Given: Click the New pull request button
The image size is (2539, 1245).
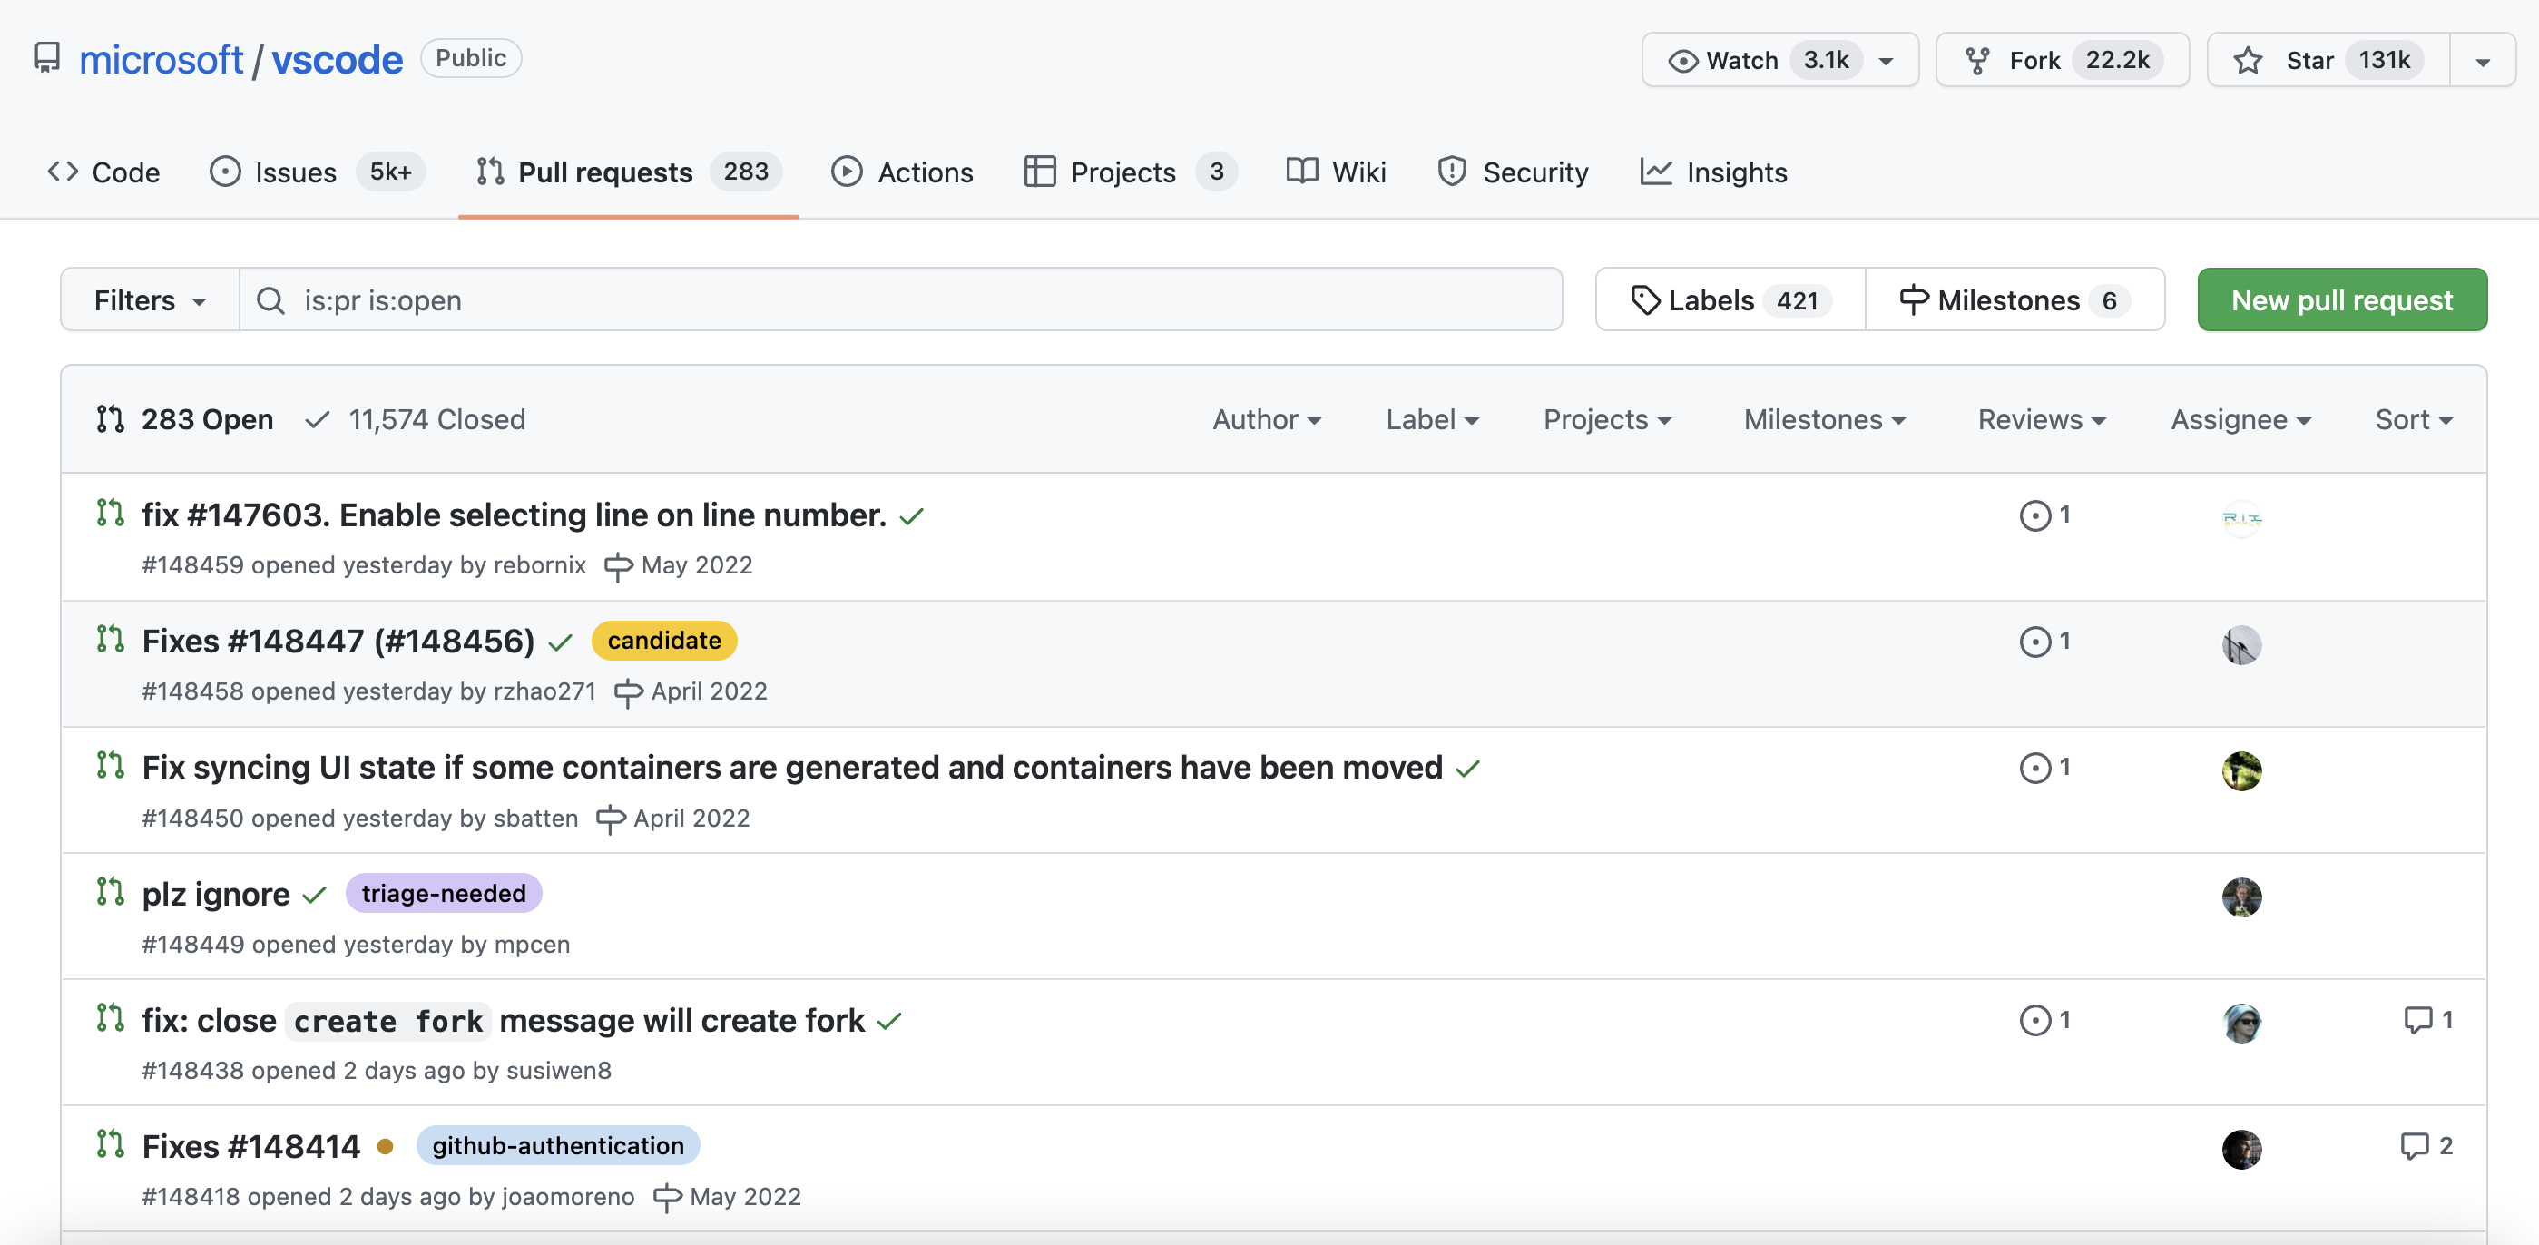Looking at the screenshot, I should click(2341, 299).
